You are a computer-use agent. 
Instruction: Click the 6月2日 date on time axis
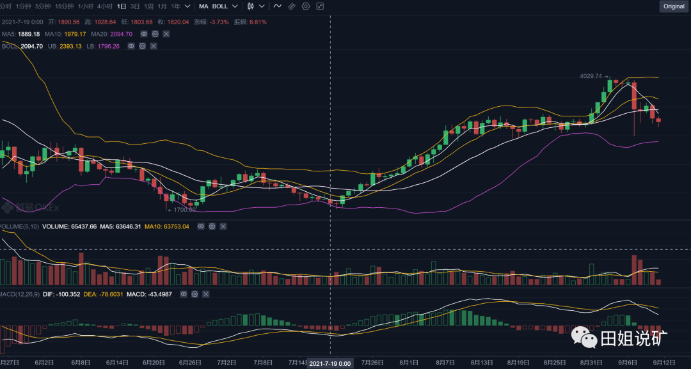pos(44,363)
